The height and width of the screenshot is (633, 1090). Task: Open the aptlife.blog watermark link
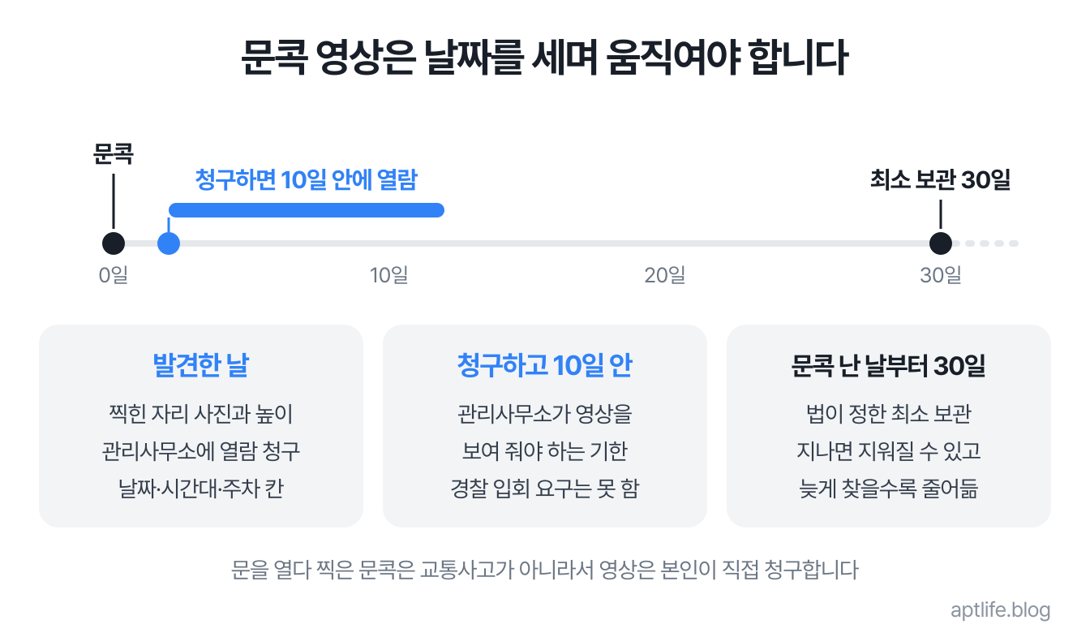click(x=1001, y=609)
